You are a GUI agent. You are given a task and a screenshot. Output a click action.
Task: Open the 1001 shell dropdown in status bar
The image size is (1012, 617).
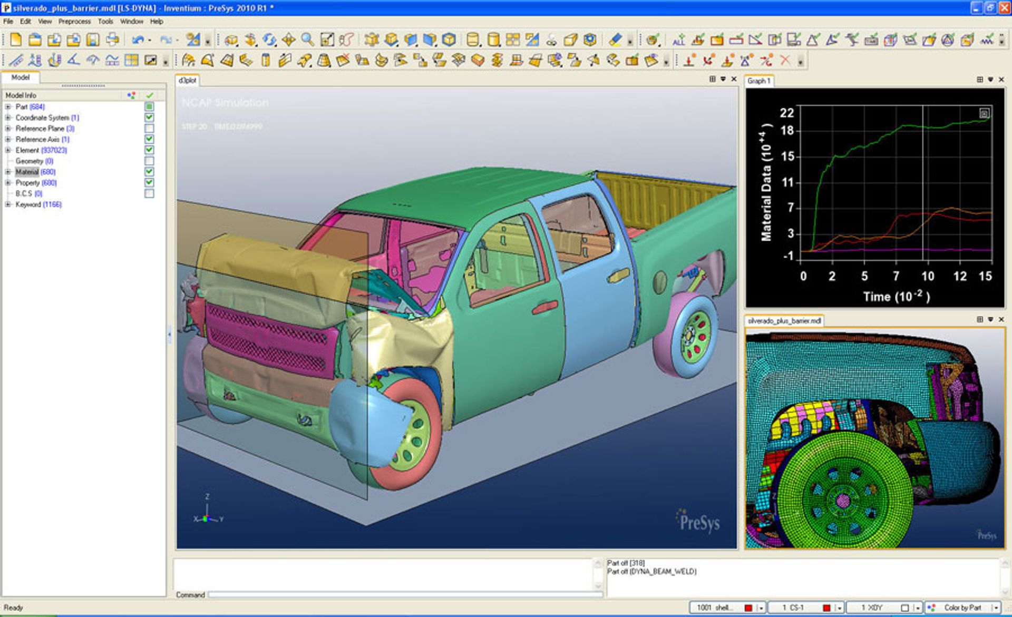coord(761,608)
